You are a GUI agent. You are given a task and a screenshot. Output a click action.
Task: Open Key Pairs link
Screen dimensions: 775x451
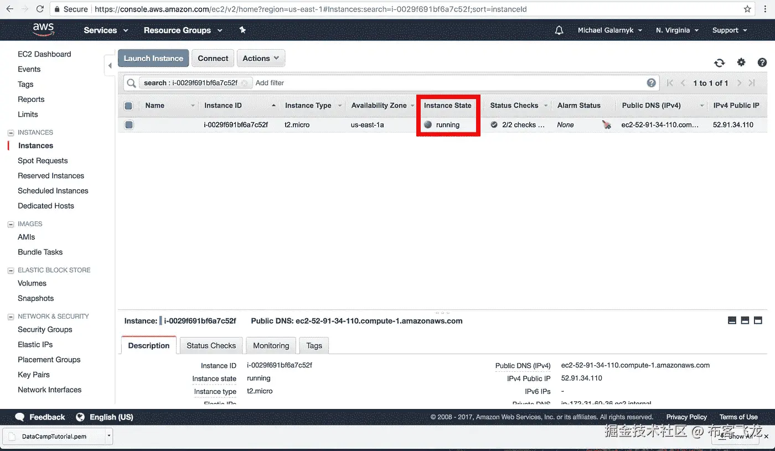click(34, 375)
